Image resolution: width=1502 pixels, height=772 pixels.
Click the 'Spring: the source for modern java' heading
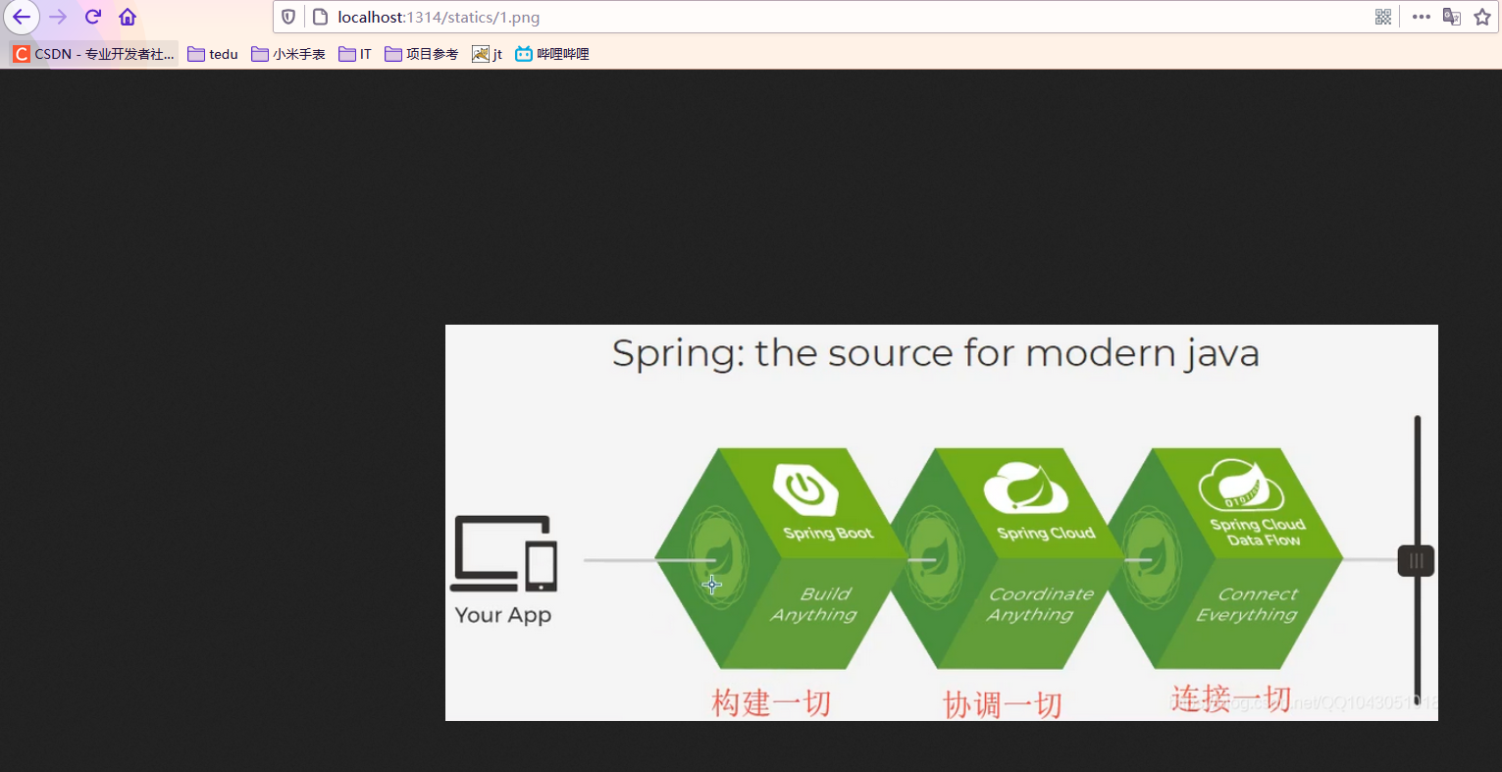pyautogui.click(x=936, y=353)
